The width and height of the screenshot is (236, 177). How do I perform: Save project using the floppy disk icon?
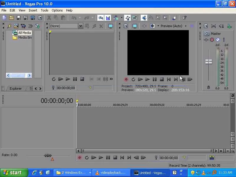click(19, 18)
